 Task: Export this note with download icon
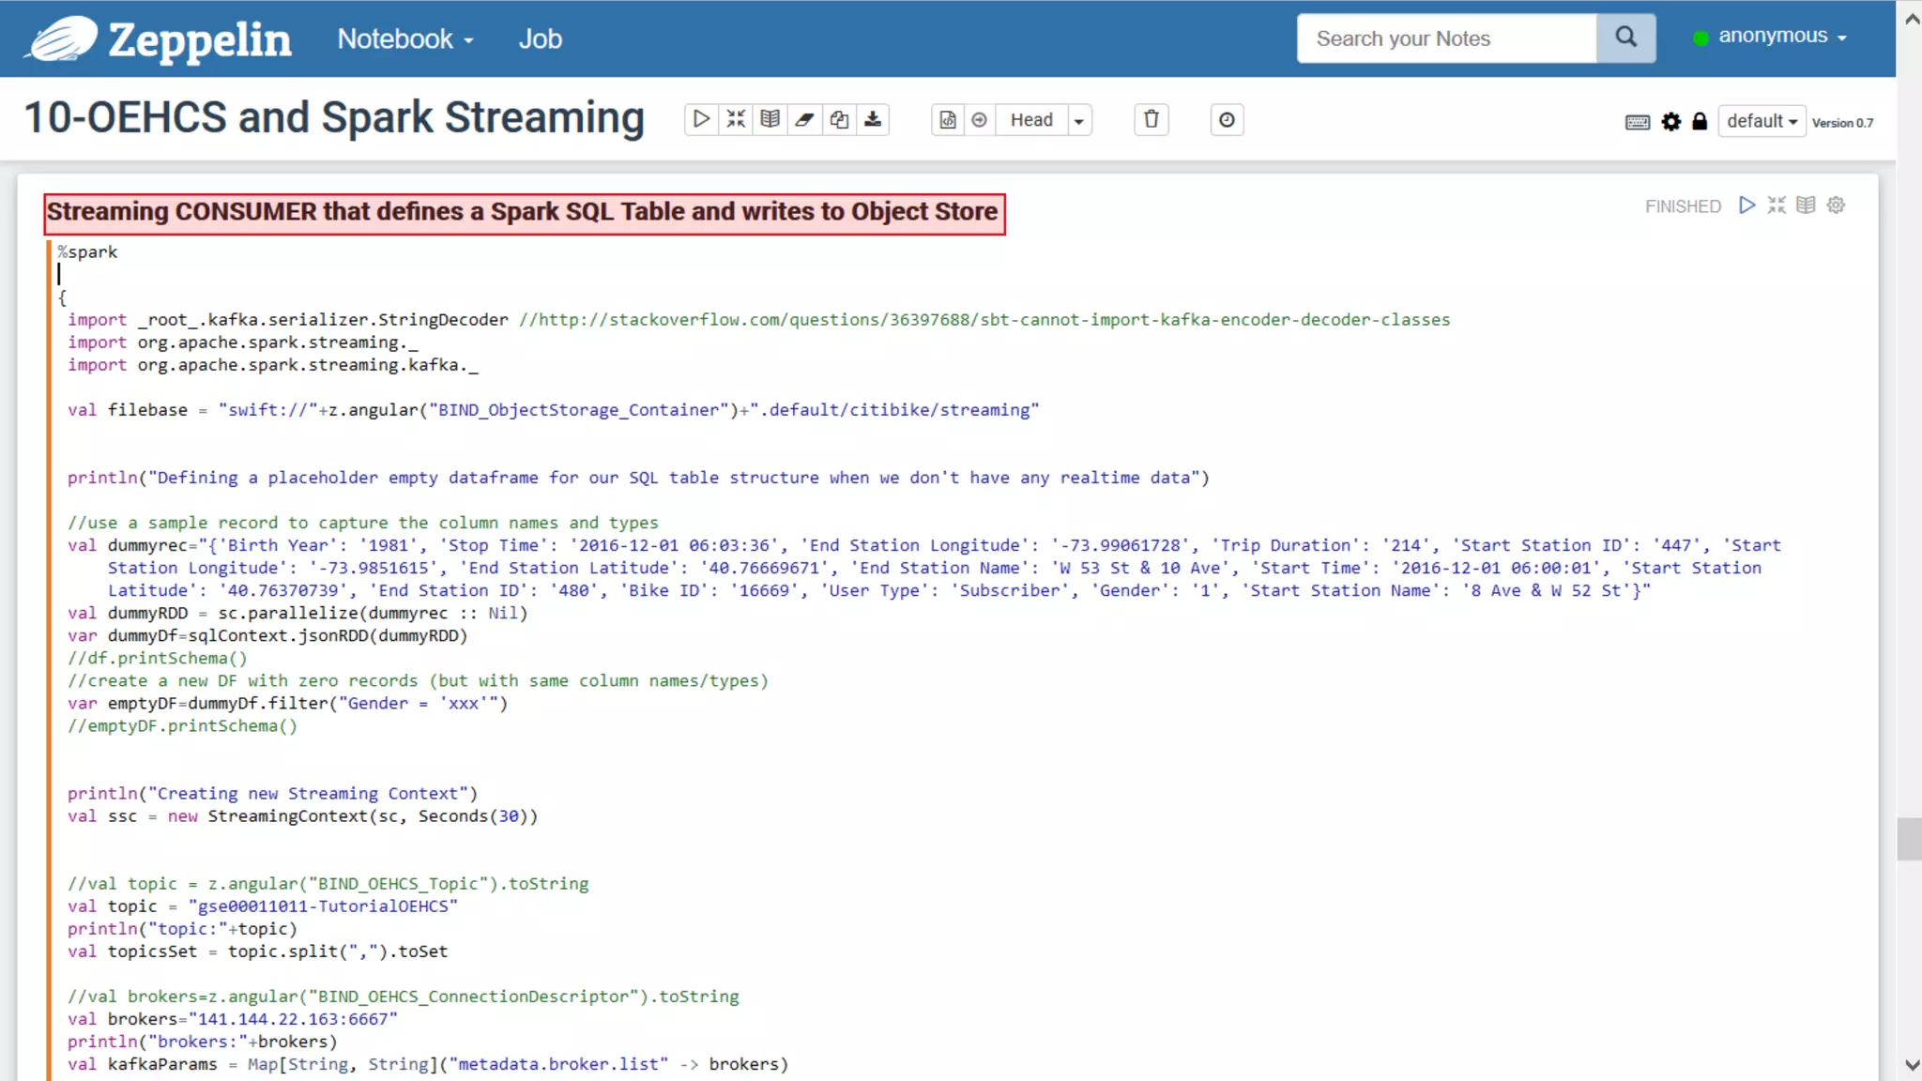click(873, 119)
